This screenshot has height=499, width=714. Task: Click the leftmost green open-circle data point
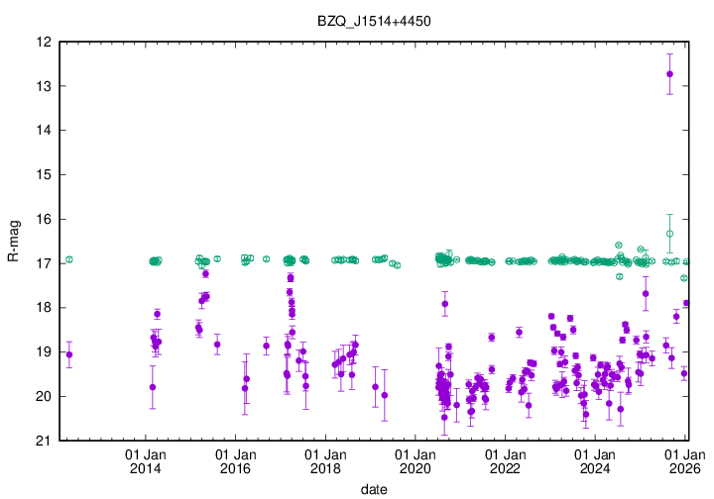pos(69,259)
